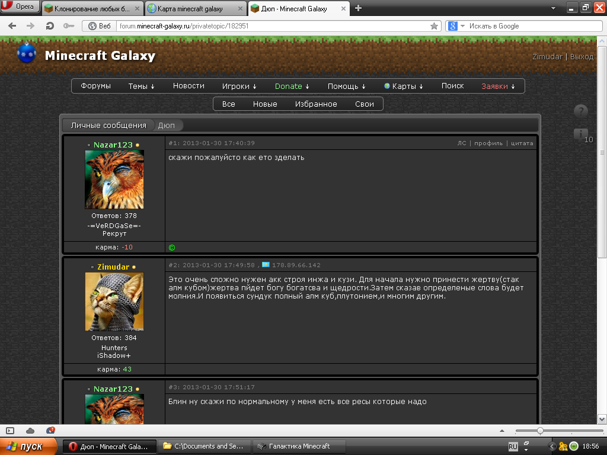607x455 pixels.
Task: Click the green copyright symbol under first post
Action: click(172, 248)
